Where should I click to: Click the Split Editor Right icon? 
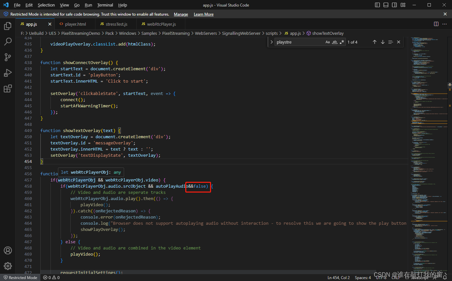coord(436,24)
